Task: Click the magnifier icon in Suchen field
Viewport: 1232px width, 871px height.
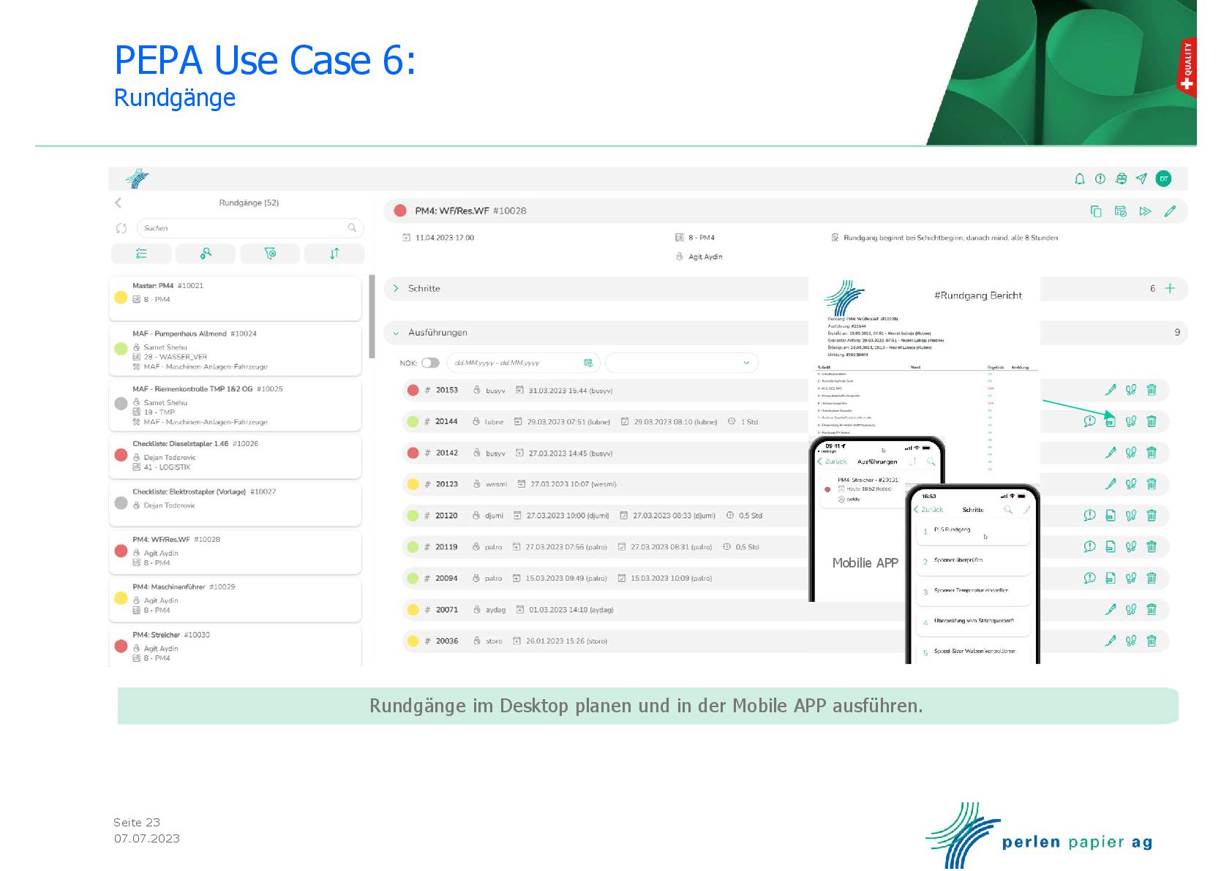Action: pos(352,228)
